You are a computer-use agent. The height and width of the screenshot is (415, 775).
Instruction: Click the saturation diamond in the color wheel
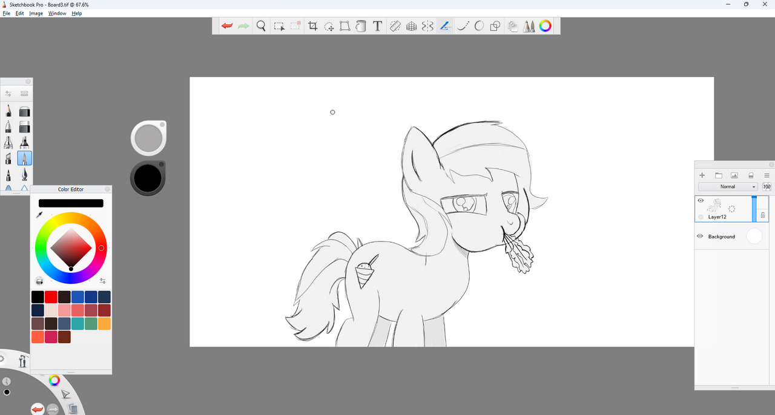point(71,248)
